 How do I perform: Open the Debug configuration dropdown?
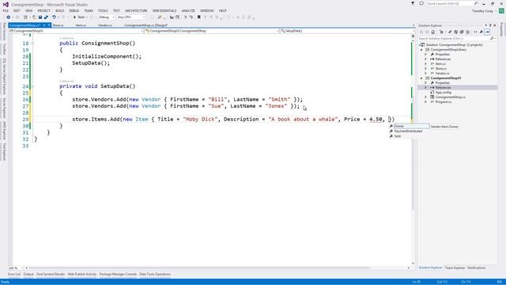107,17
